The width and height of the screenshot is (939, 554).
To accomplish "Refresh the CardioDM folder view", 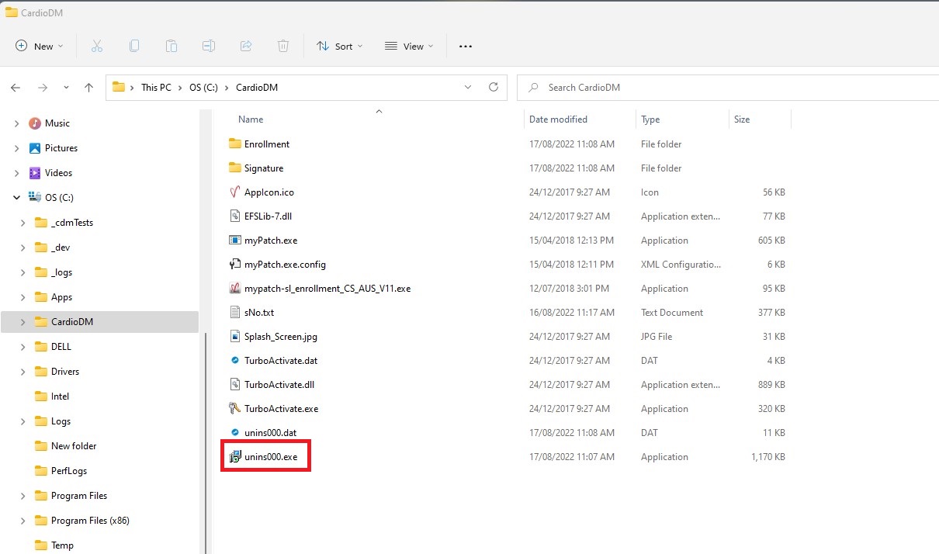I will 494,88.
